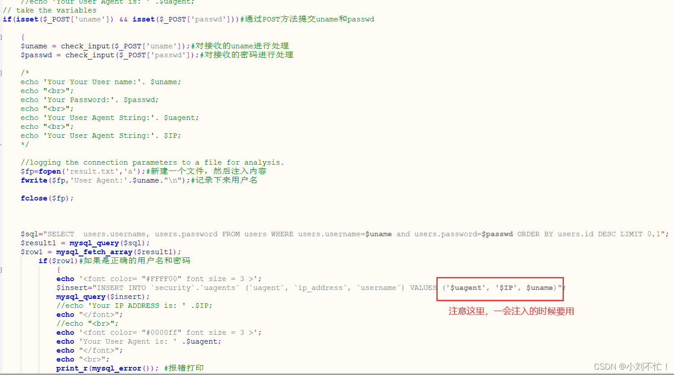This screenshot has width=674, height=375.
Task: Collapse the fold marker beside the first opening brace
Action: (x=1, y=37)
